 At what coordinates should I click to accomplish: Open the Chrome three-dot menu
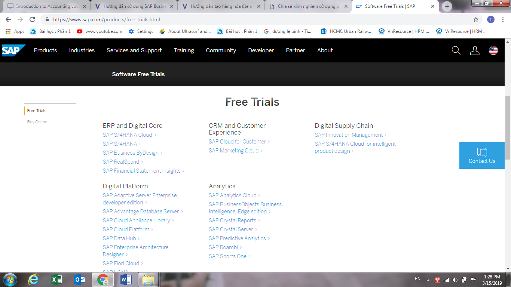click(503, 19)
